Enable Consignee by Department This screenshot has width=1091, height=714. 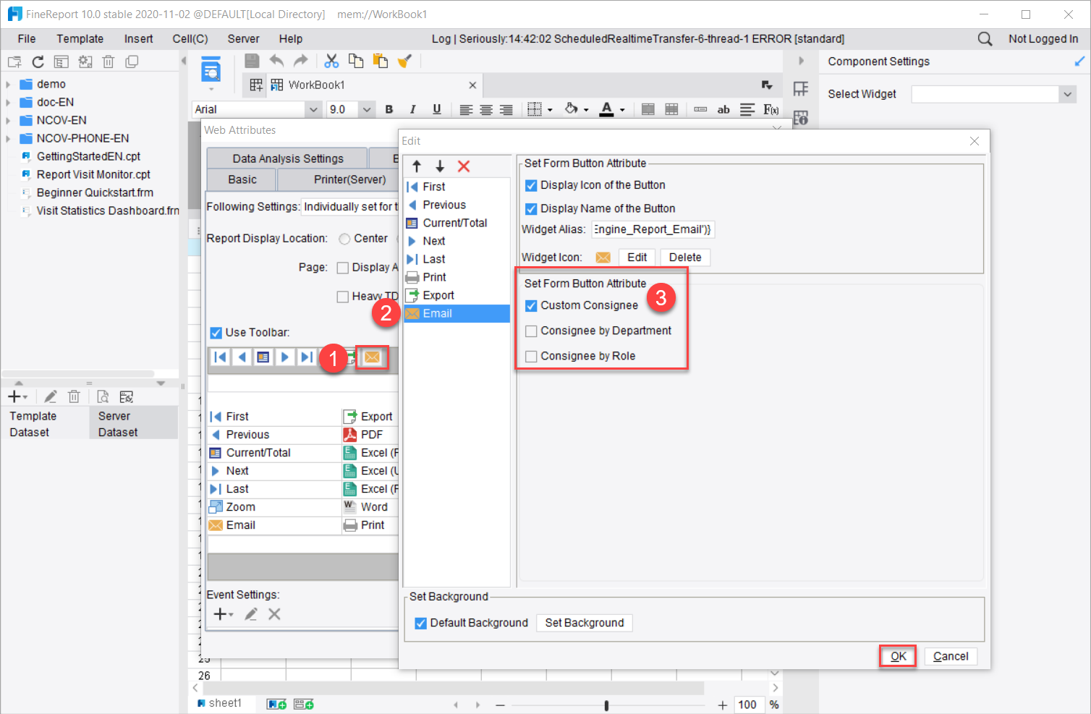[x=531, y=331]
